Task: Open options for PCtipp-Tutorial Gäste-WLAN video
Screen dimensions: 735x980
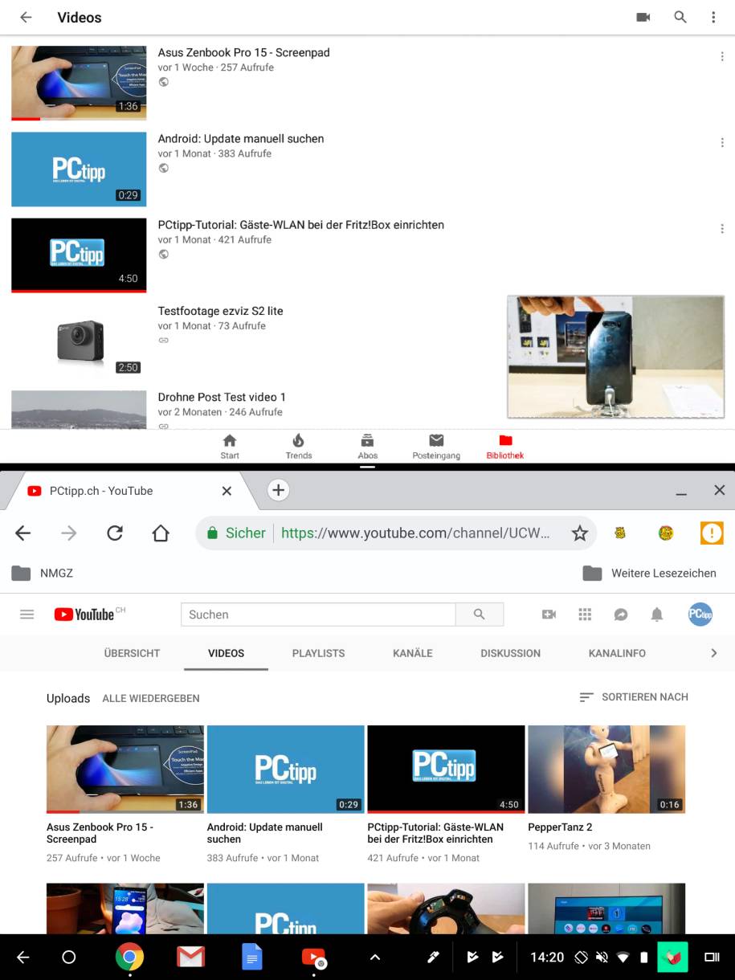Action: (x=722, y=228)
